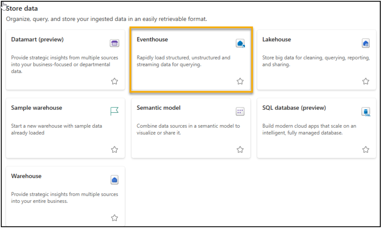Click the SQL database cylinder icon

tap(366, 112)
